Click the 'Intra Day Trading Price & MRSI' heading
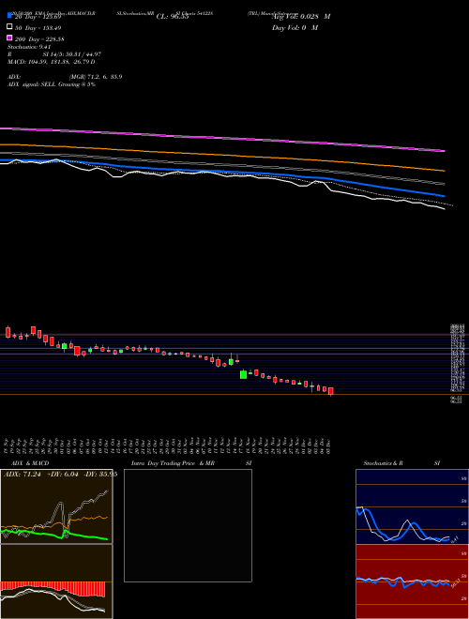 pos(191,463)
